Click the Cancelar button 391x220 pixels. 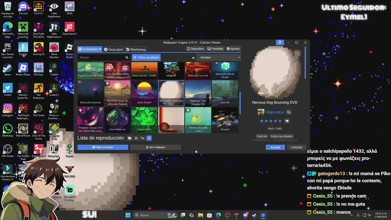[x=296, y=147]
